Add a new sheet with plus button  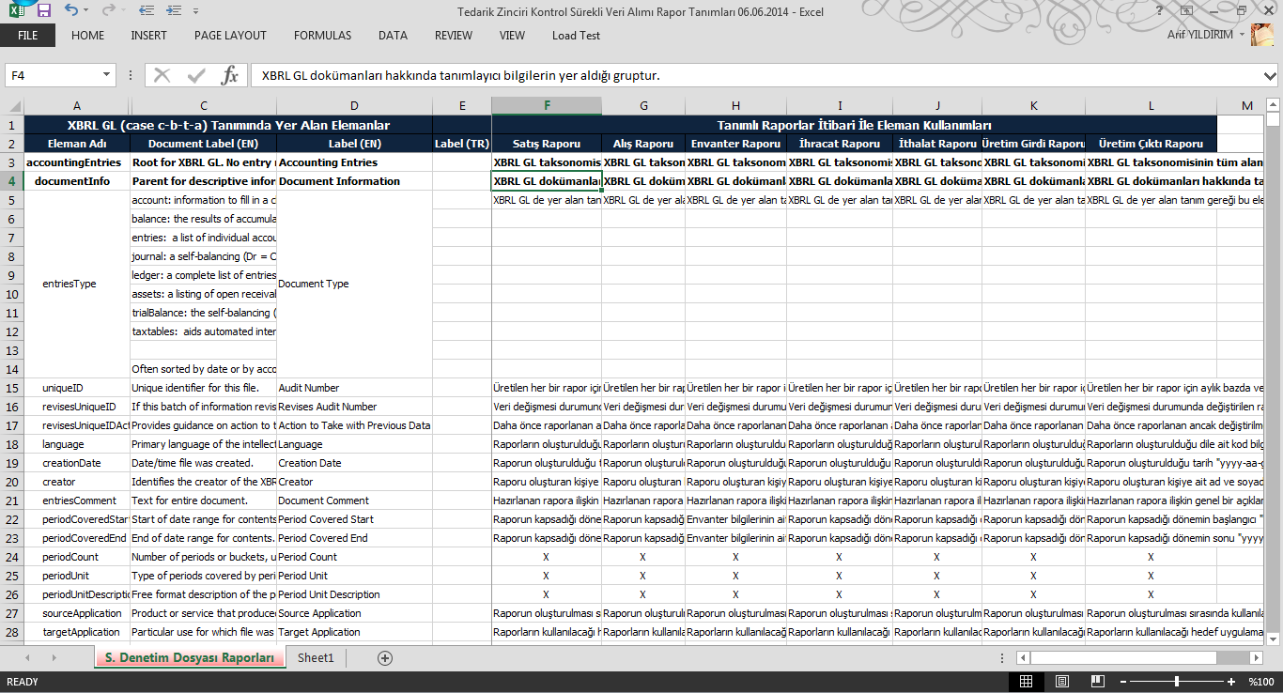[x=384, y=658]
